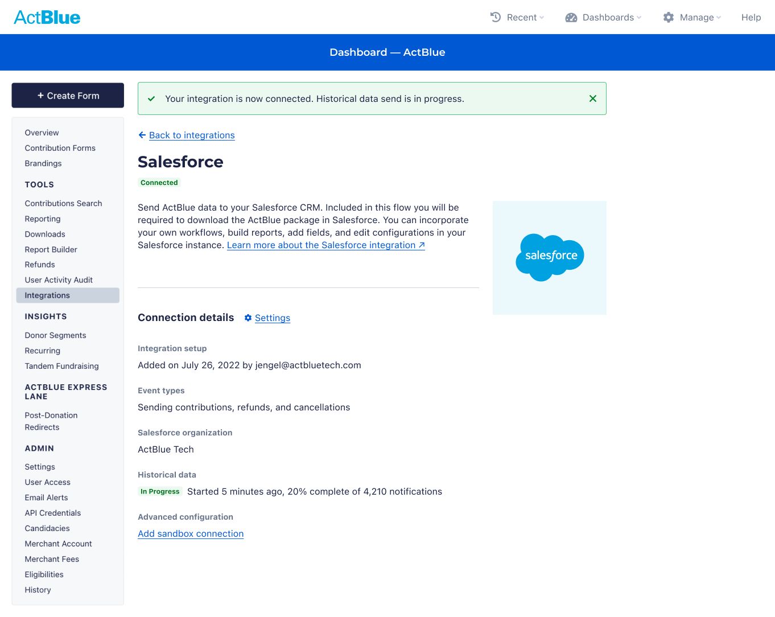Click the green checkmark icon in banner
The image size is (775, 617).
(x=151, y=99)
